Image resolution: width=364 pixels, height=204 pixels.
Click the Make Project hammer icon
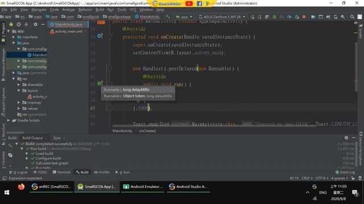168,16
